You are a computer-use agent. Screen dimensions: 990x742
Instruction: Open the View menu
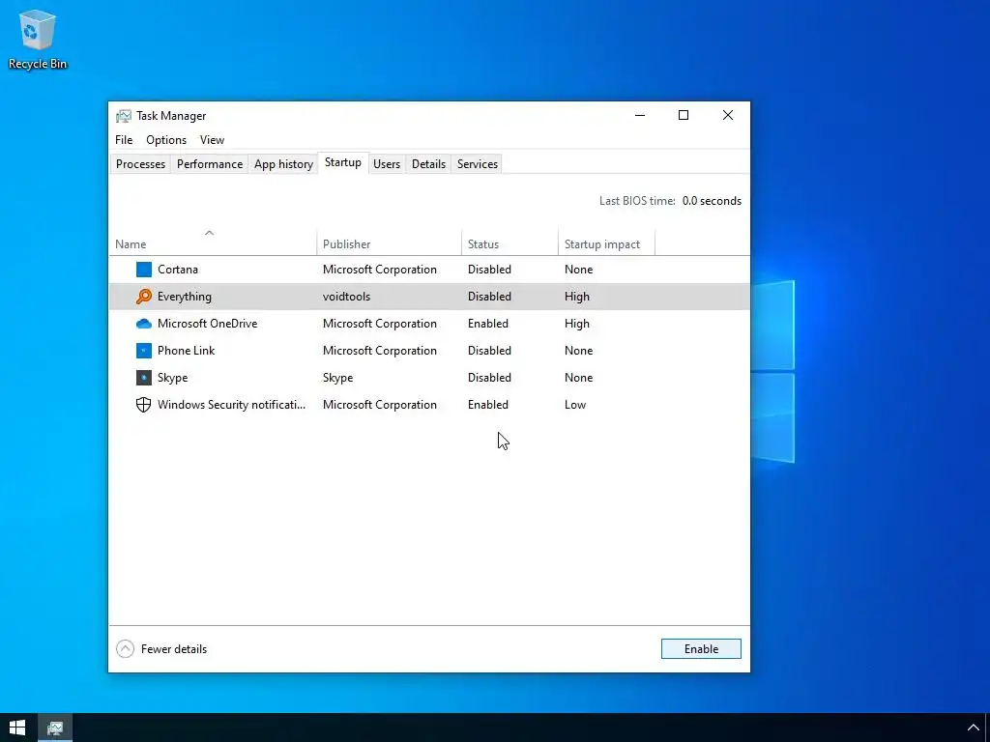pos(212,140)
